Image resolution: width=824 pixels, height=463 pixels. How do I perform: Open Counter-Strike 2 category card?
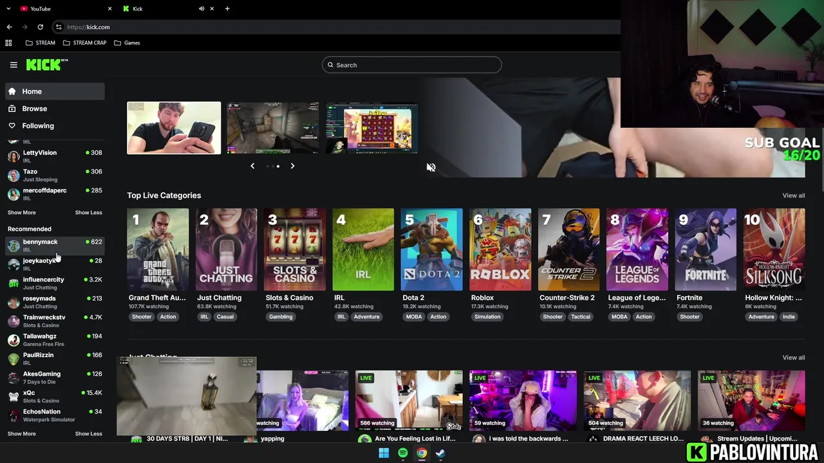click(568, 250)
